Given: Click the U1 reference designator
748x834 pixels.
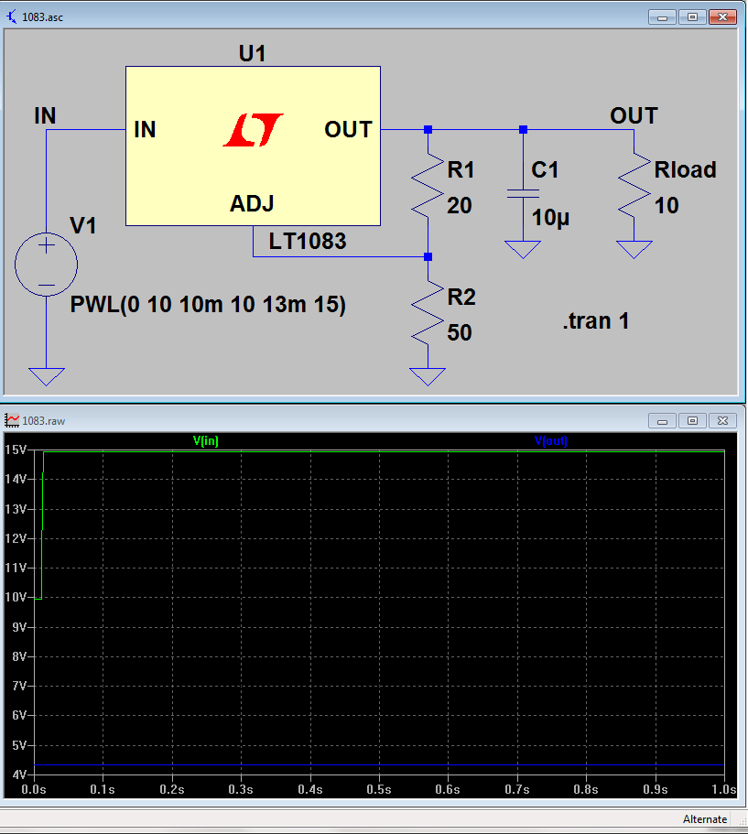Looking at the screenshot, I should (x=252, y=54).
